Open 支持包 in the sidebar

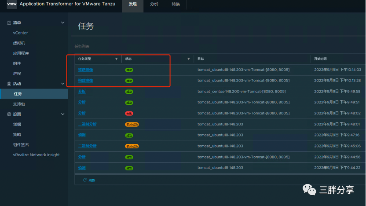[x=19, y=104]
